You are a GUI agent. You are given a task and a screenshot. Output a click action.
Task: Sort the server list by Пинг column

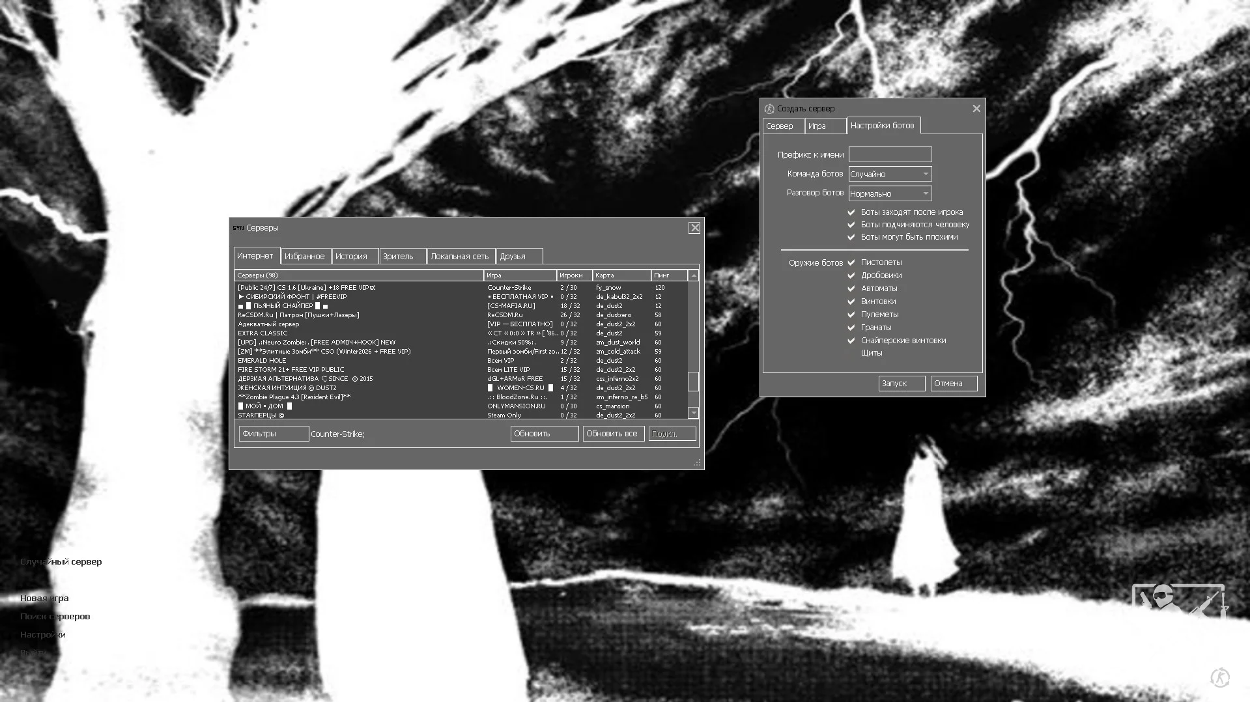click(668, 275)
